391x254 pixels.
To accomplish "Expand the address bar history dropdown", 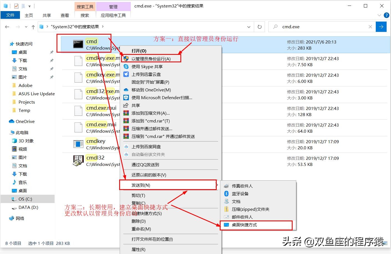I will (x=249, y=27).
